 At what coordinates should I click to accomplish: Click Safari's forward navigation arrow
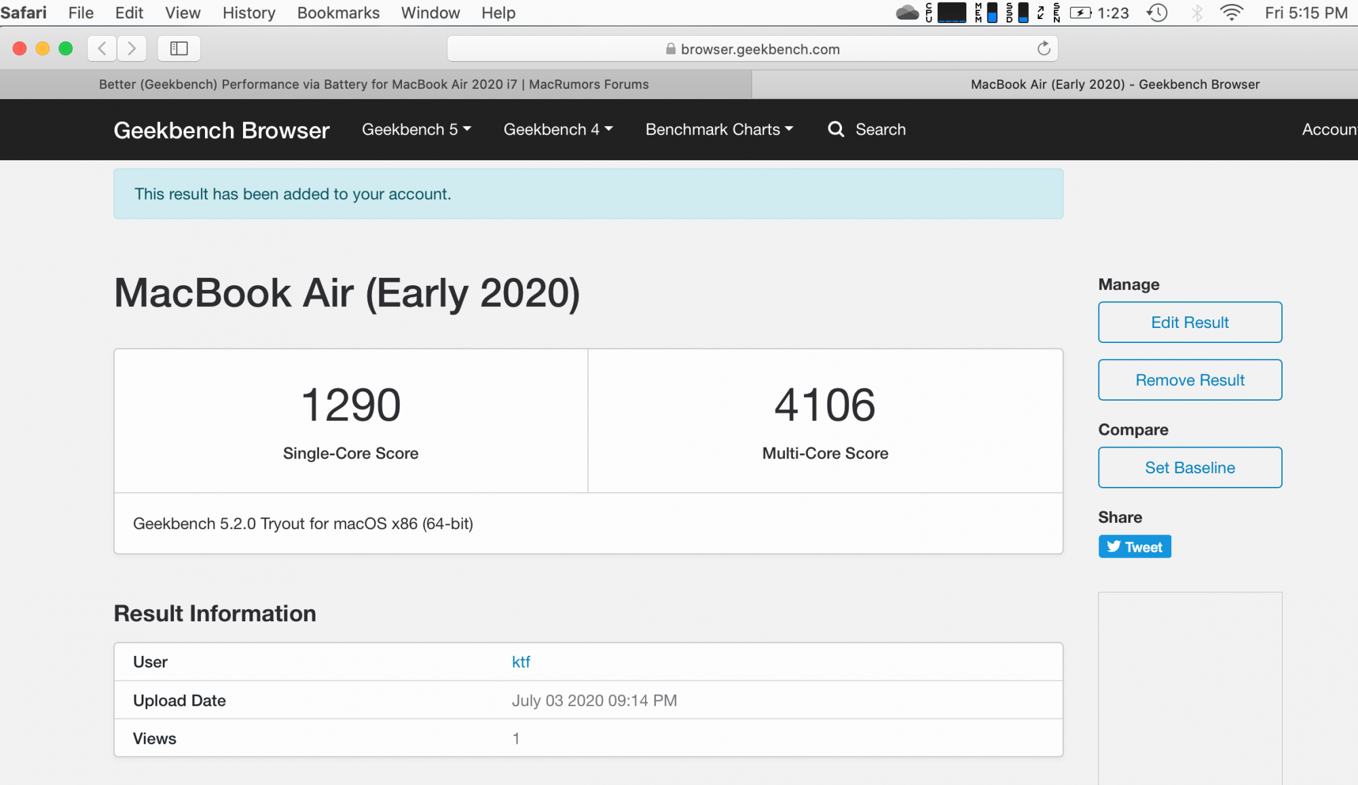132,48
